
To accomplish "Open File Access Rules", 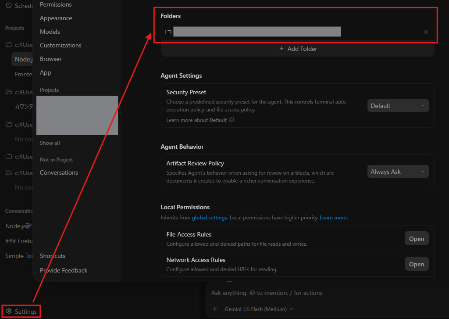I will 417,238.
